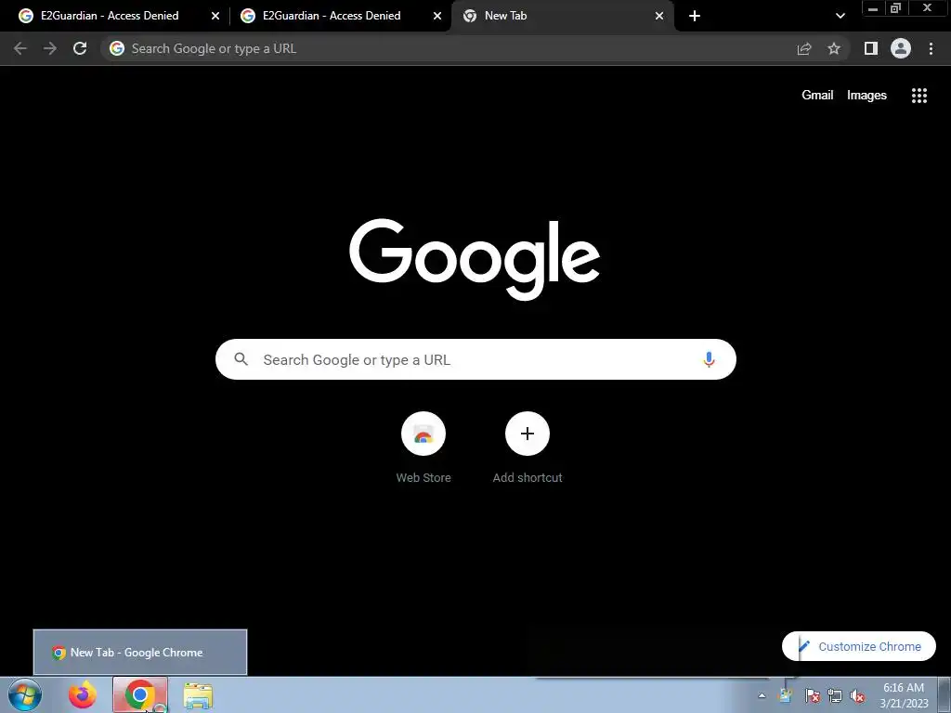The width and height of the screenshot is (951, 713).
Task: Open the Chrome profile avatar
Action: [901, 48]
